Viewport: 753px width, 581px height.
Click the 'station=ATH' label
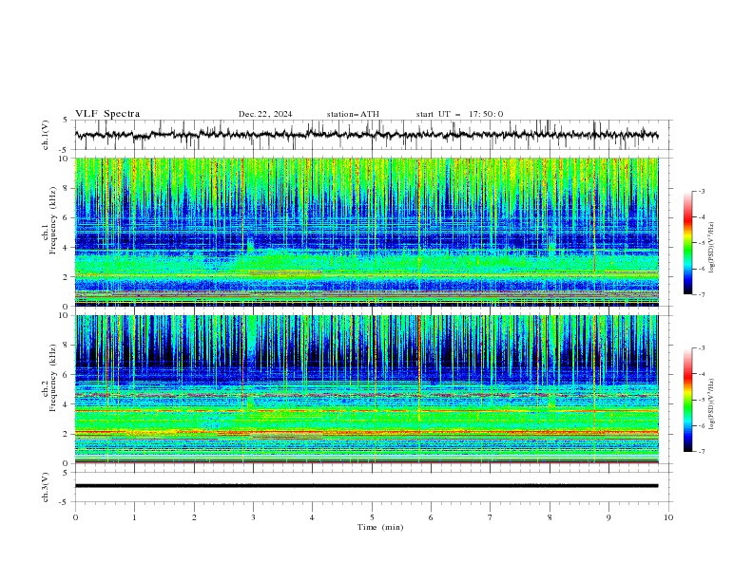point(353,114)
